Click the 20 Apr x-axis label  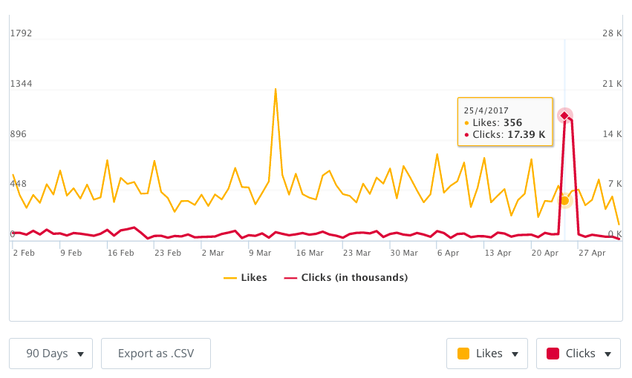coord(546,253)
